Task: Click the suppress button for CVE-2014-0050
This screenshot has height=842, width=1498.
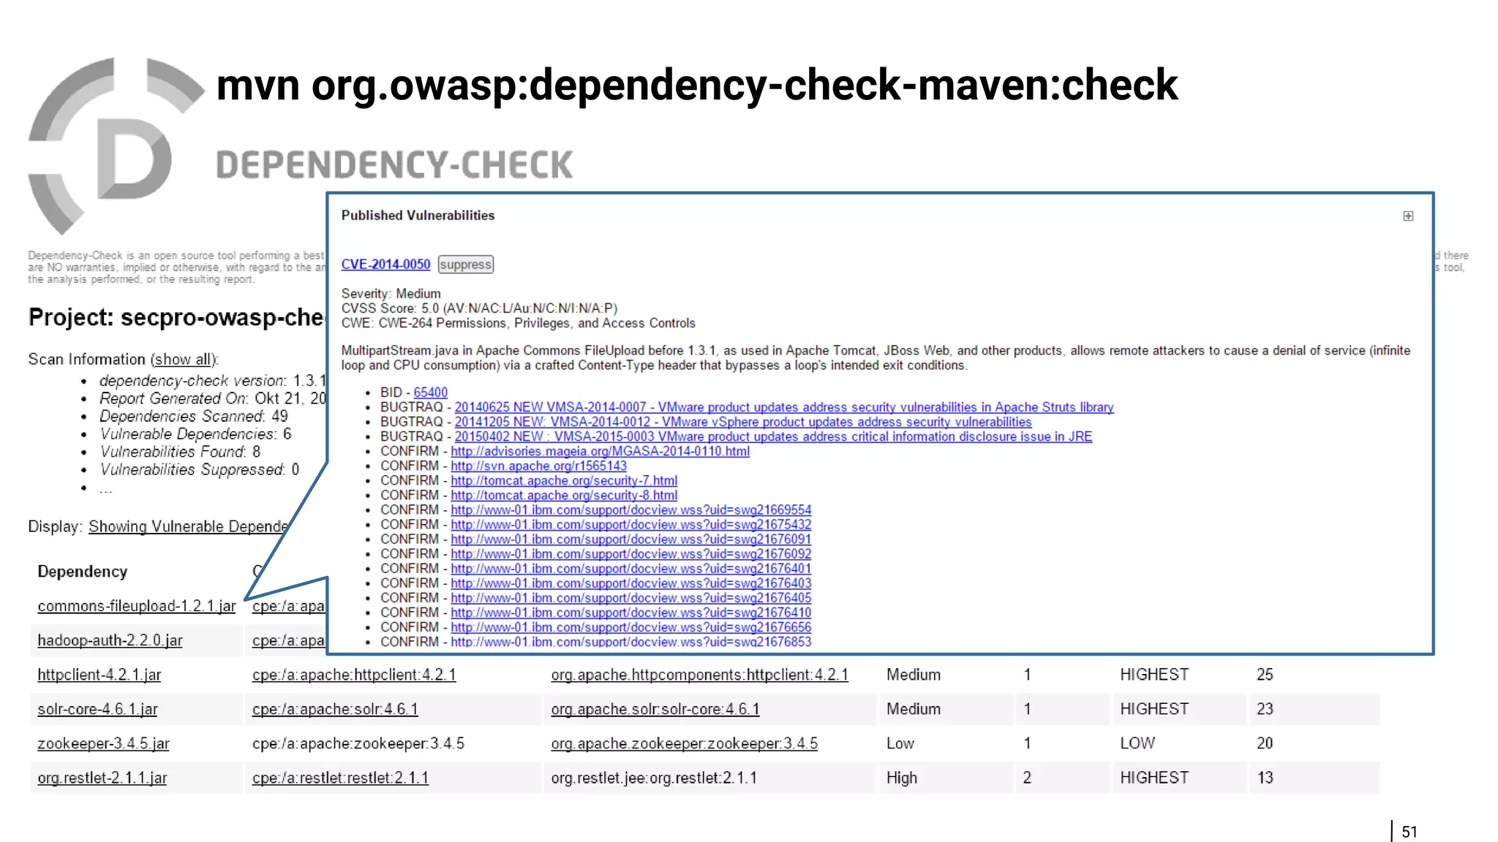Action: pos(466,265)
